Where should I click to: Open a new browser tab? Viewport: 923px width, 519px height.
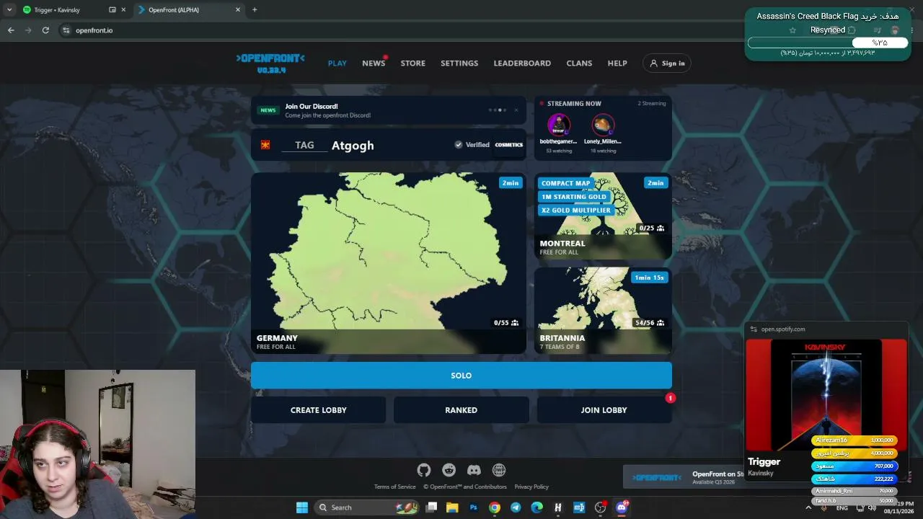click(255, 10)
